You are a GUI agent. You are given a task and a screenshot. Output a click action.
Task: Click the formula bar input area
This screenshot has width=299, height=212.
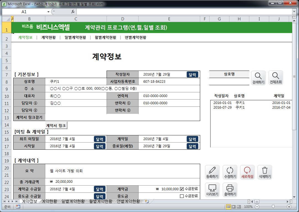tap(184, 12)
